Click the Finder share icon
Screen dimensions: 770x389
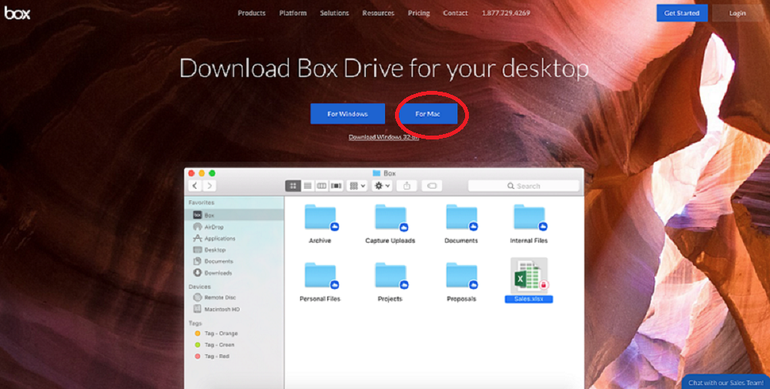(x=407, y=186)
